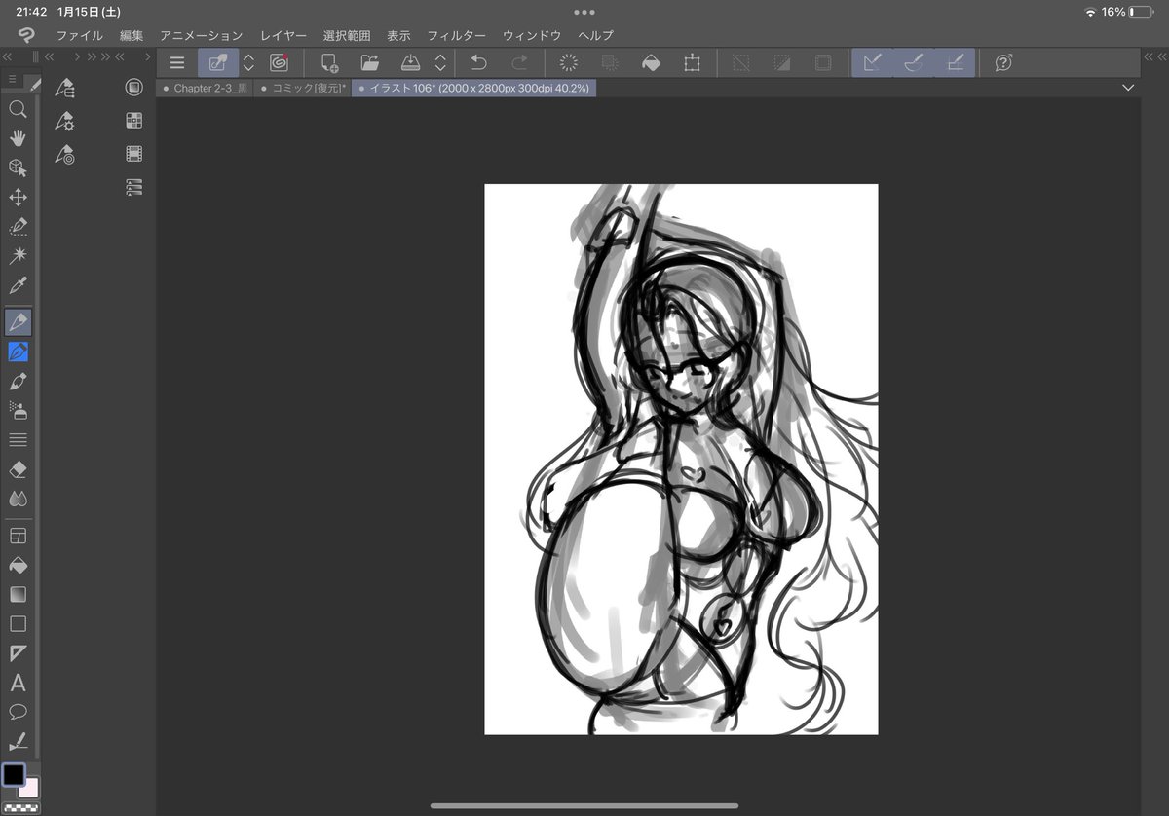Open the 編集 menu

point(132,35)
